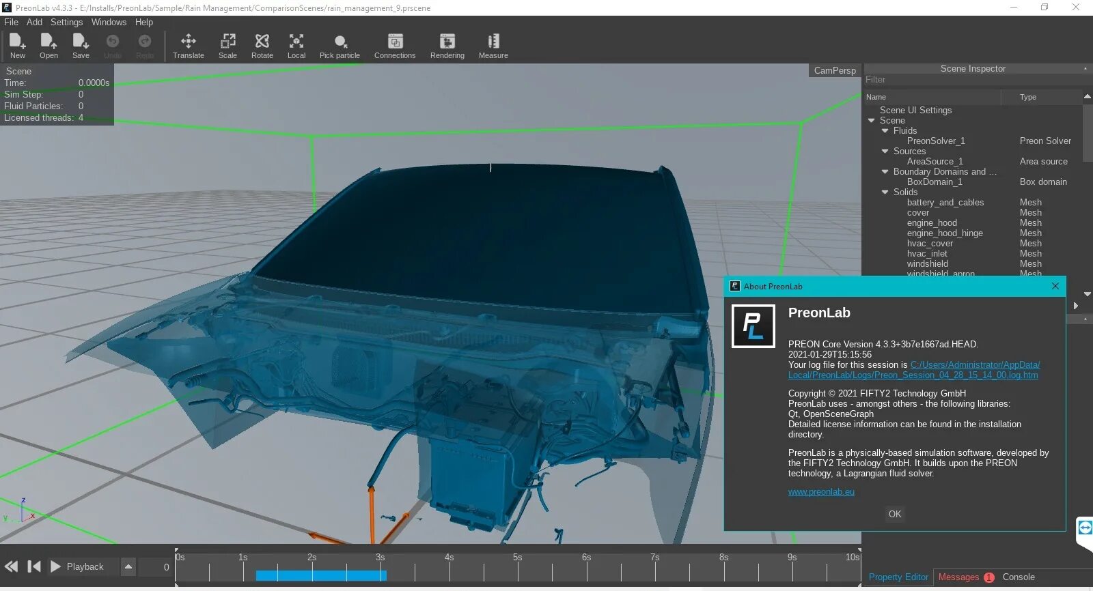This screenshot has width=1093, height=591.
Task: Click the TeamViewer side tab icon
Action: [1085, 527]
